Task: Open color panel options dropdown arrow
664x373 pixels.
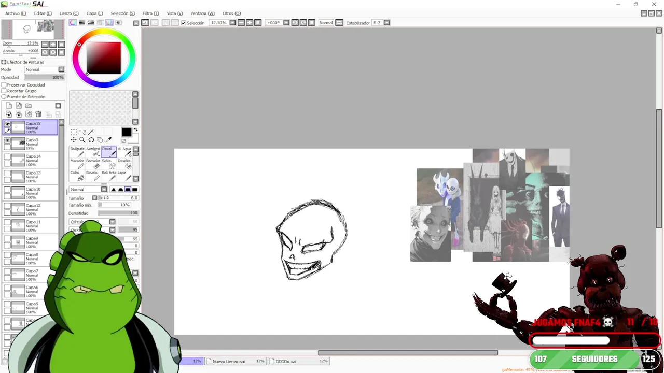Action: point(136,23)
